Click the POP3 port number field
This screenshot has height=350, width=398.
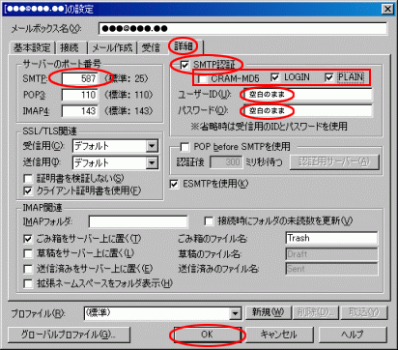[80, 95]
